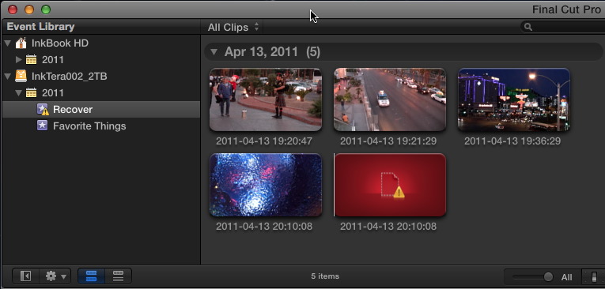Viewport: 605px width, 289px height.
Task: Click the InkTera002_2TB external drive icon
Action: [x=21, y=76]
